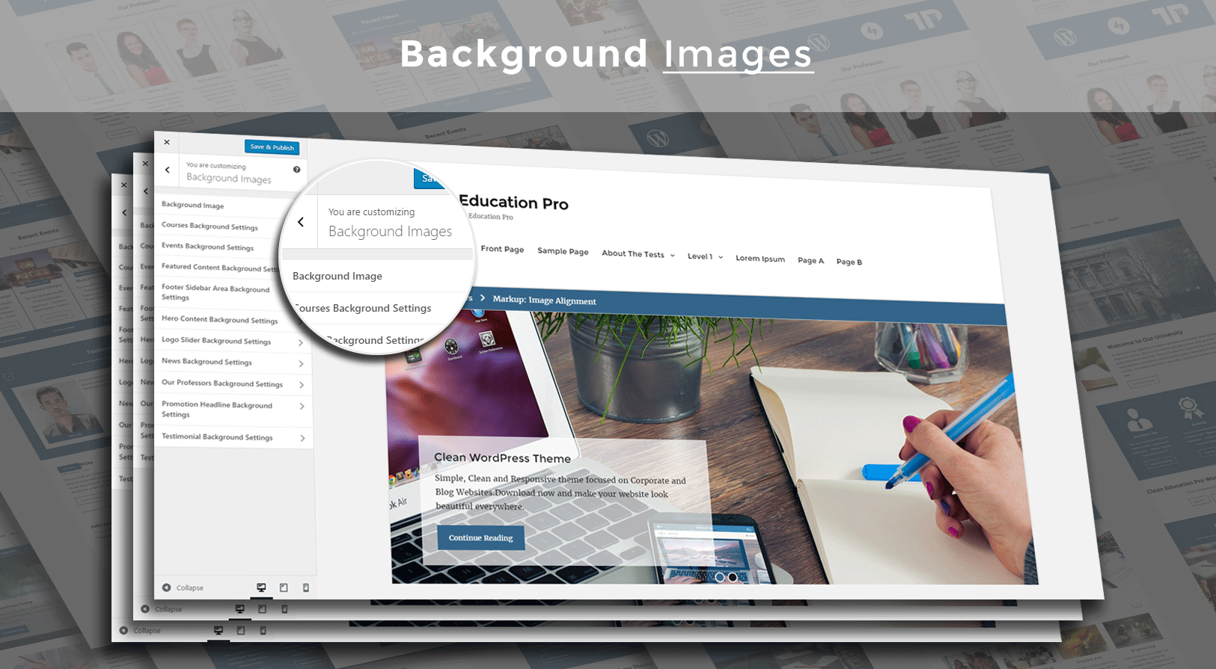The width and height of the screenshot is (1216, 669).
Task: Switch to desktop preview in front window
Action: click(x=261, y=588)
